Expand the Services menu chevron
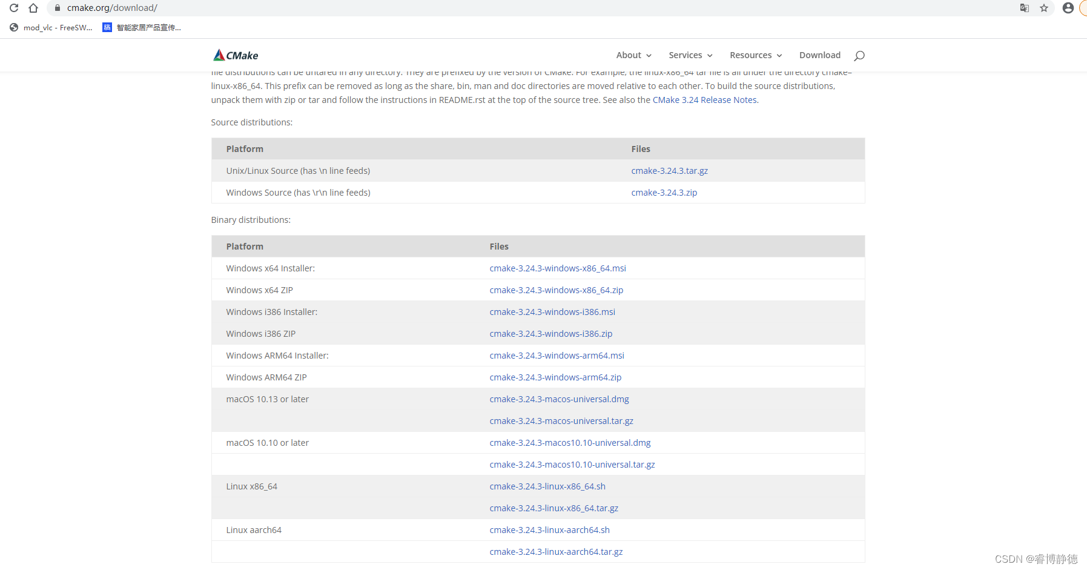Screen dimensions: 1087x570 click(x=710, y=56)
